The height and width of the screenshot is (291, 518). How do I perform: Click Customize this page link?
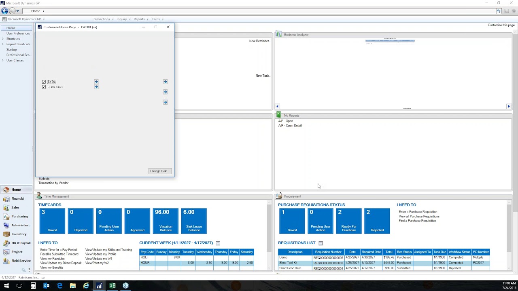click(502, 25)
